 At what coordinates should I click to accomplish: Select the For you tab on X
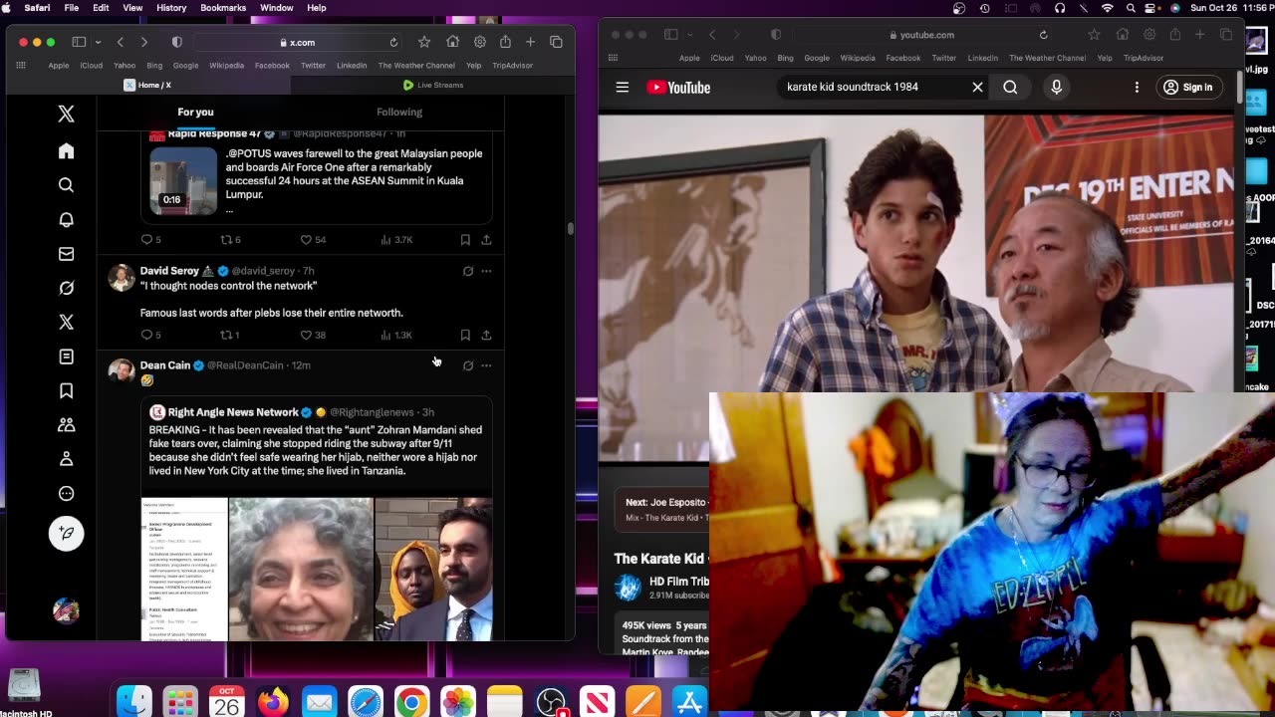pyautogui.click(x=195, y=113)
